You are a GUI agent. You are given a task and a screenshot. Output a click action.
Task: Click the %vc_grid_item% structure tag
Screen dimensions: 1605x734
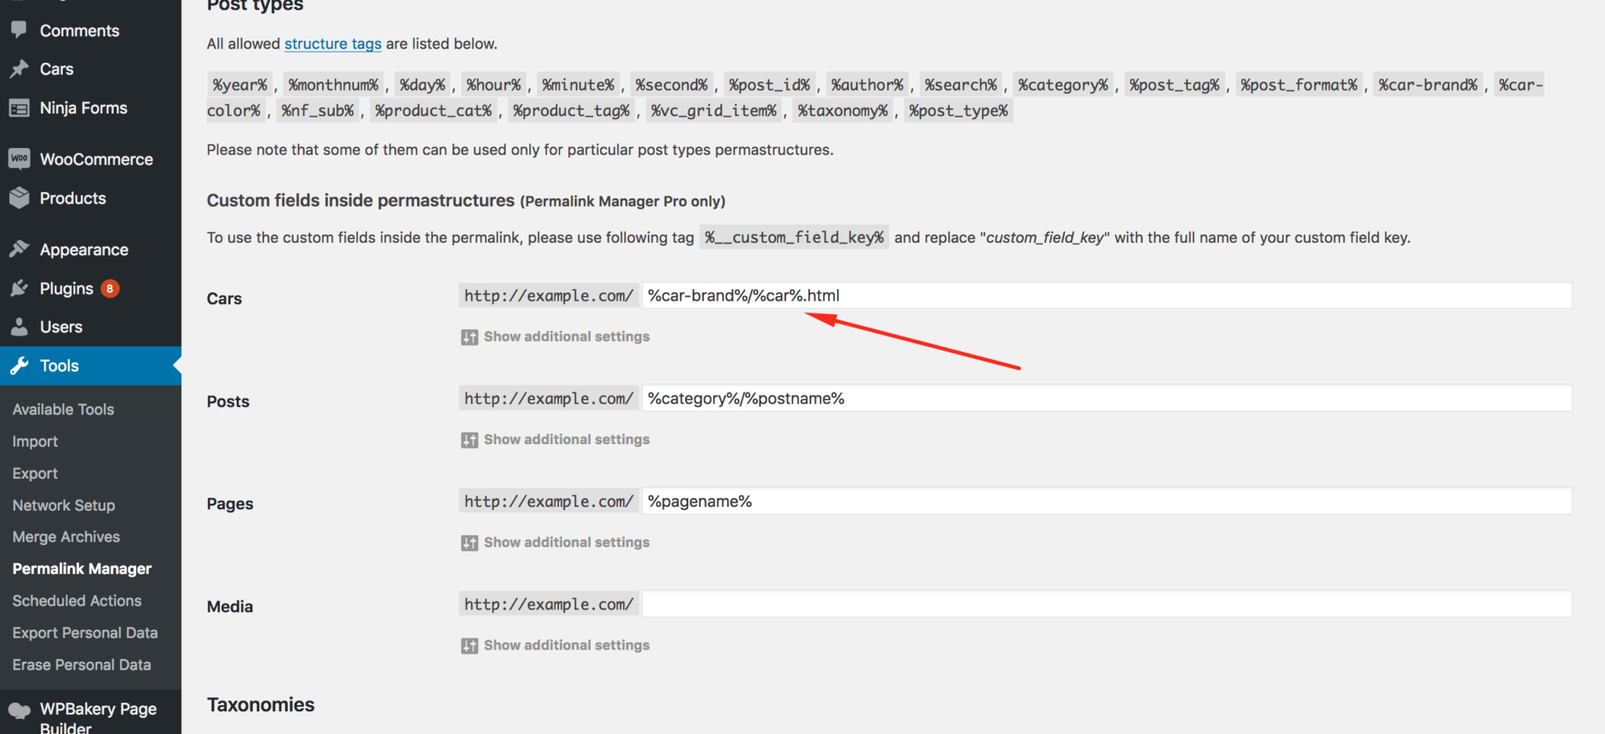coord(713,110)
